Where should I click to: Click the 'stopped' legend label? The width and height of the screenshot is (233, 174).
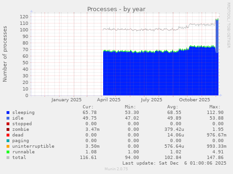[22, 124]
